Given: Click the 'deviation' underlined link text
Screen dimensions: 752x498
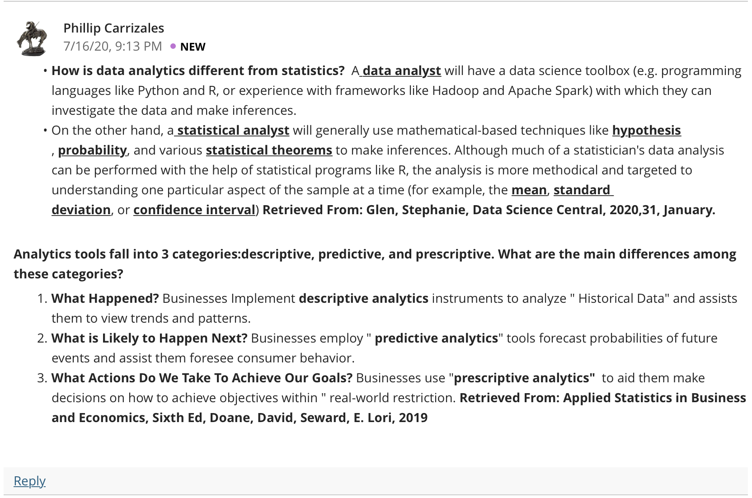Looking at the screenshot, I should coord(81,210).
